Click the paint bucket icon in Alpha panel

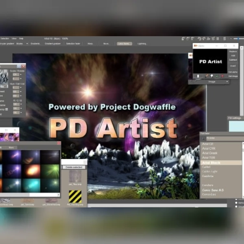[x=212, y=76]
